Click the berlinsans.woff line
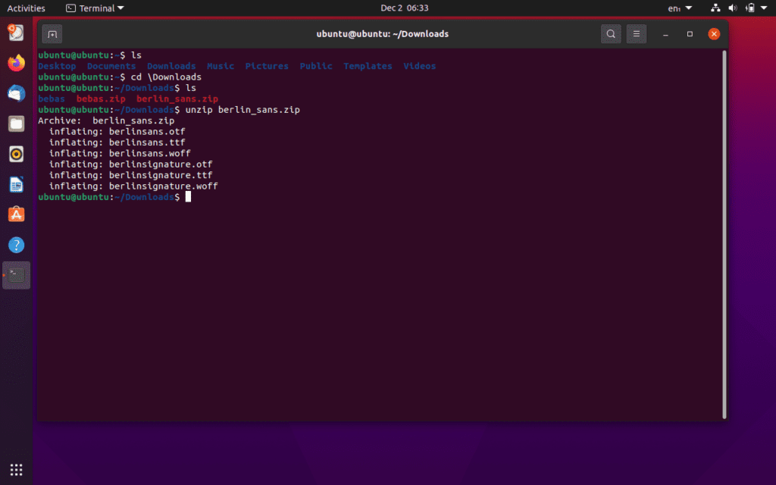The height and width of the screenshot is (485, 776). (120, 153)
